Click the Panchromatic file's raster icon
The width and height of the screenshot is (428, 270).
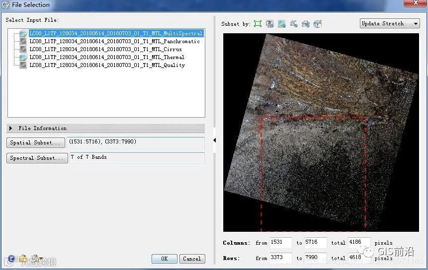(23, 41)
